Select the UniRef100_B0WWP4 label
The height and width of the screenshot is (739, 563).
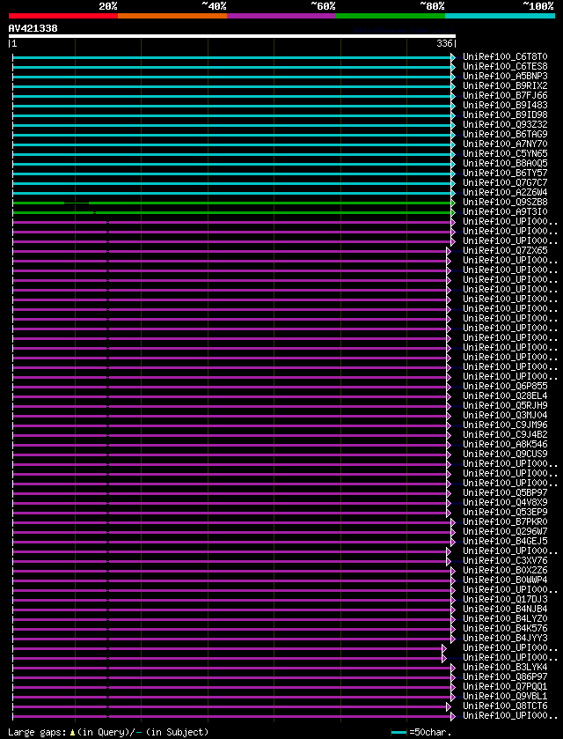(505, 580)
